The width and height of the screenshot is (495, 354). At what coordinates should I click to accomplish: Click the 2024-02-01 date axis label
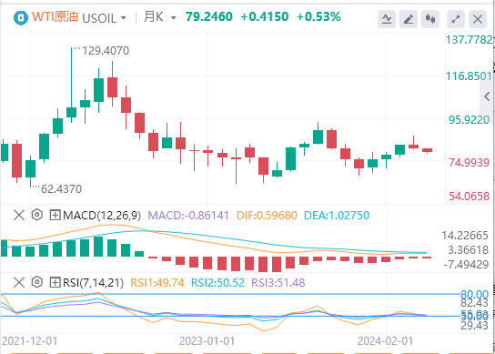[x=385, y=341]
